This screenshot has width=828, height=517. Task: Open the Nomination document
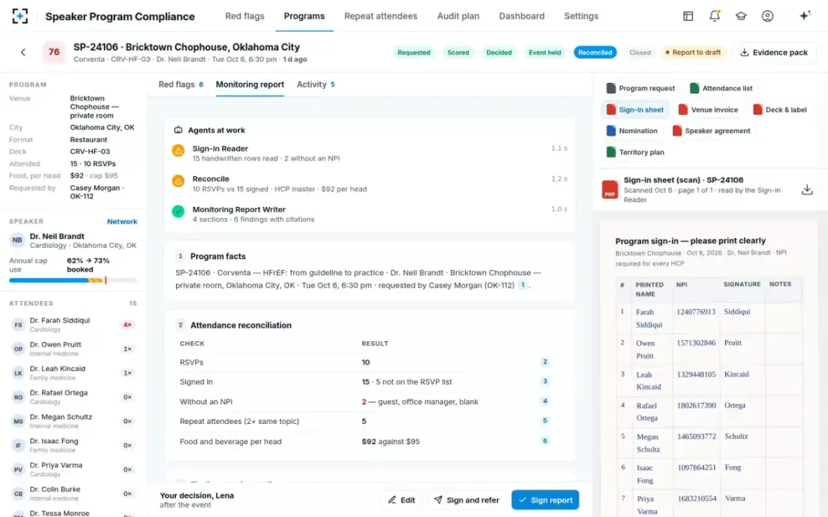pyautogui.click(x=632, y=130)
